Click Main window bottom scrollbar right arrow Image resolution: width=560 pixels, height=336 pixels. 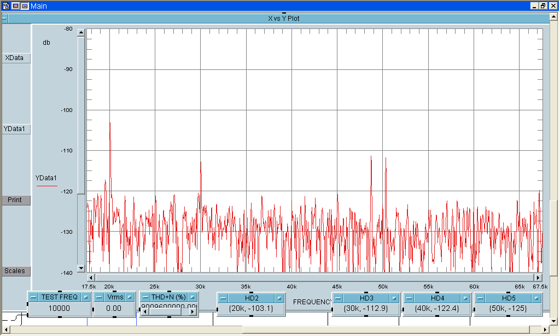pyautogui.click(x=545, y=329)
